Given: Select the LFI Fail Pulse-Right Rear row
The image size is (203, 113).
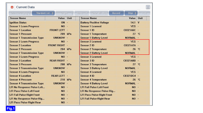Looking at the screenshot, I should click(x=115, y=99).
